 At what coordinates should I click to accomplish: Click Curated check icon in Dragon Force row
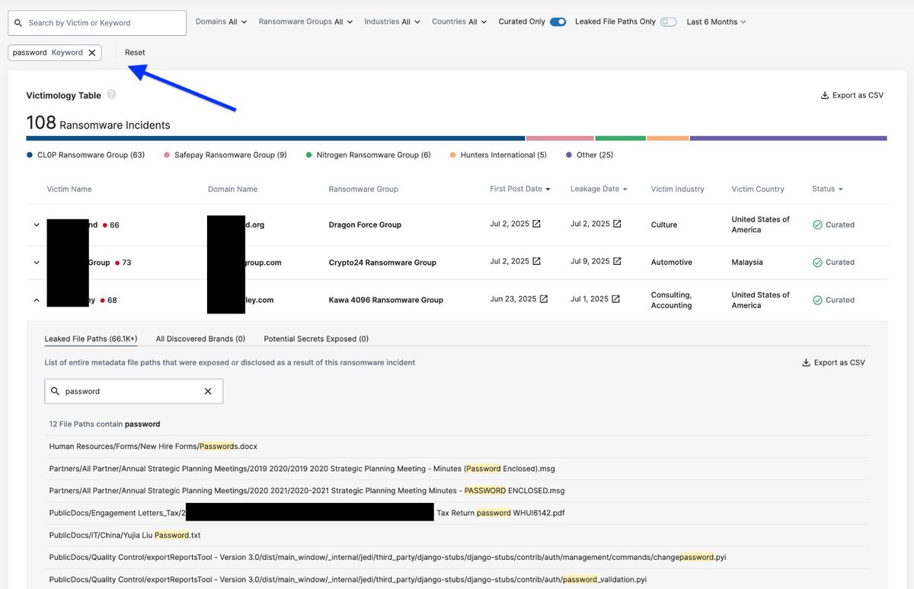(x=817, y=224)
